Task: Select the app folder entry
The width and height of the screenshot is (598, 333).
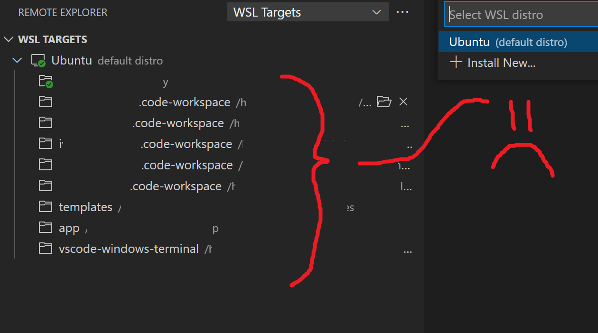Action: [68, 227]
